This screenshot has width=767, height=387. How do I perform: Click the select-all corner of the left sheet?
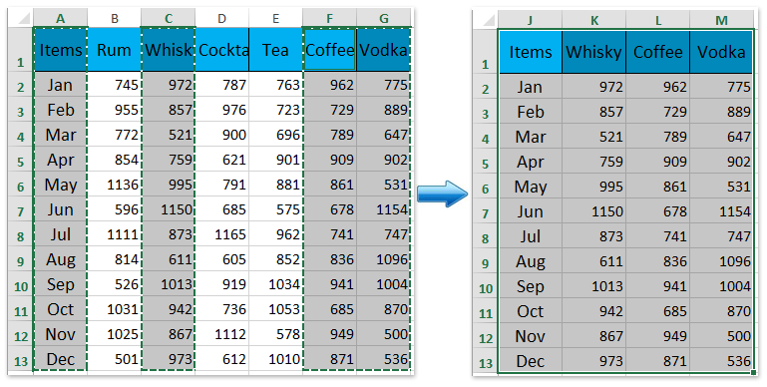(21, 19)
